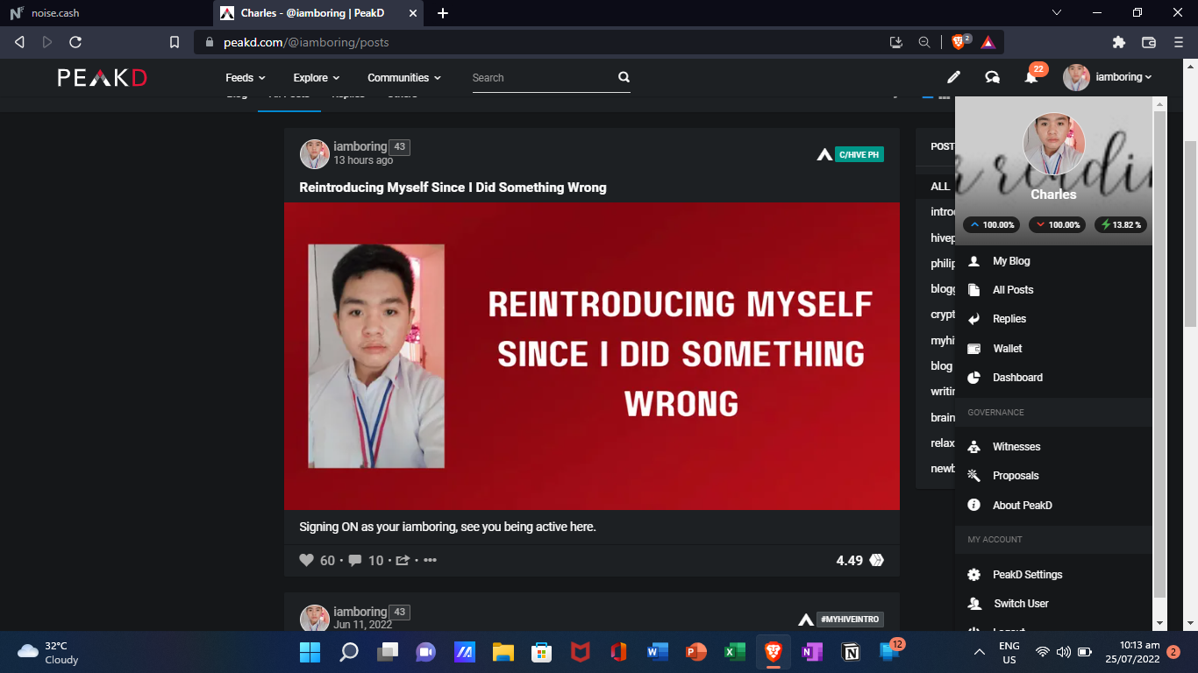Click the upvote power 100.00% indicator
This screenshot has height=673, width=1198.
pyautogui.click(x=992, y=225)
